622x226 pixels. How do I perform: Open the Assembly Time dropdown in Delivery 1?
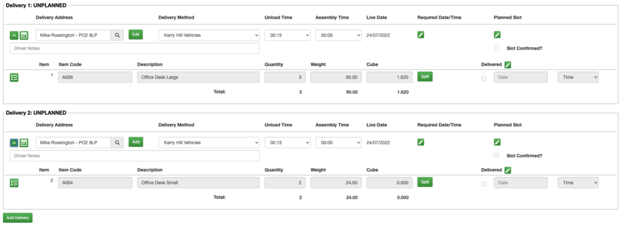(338, 35)
